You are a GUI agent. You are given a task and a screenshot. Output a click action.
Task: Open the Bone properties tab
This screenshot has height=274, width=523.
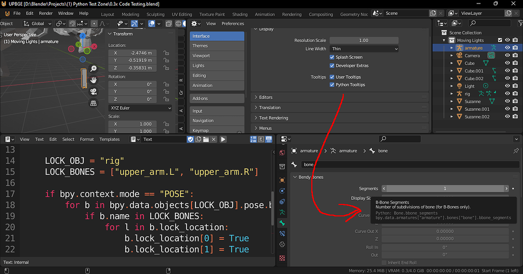(x=282, y=223)
